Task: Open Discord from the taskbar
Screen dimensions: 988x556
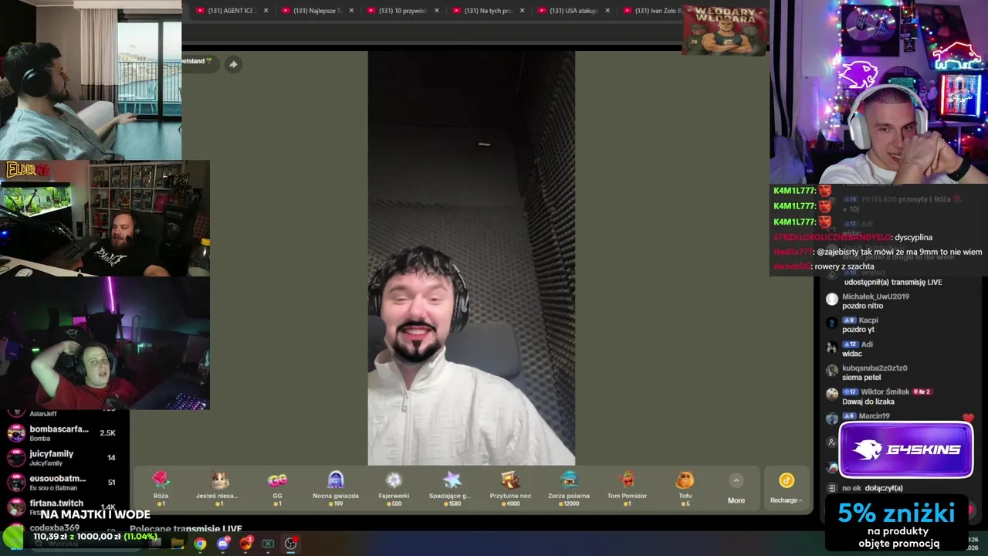Action: coord(223,544)
